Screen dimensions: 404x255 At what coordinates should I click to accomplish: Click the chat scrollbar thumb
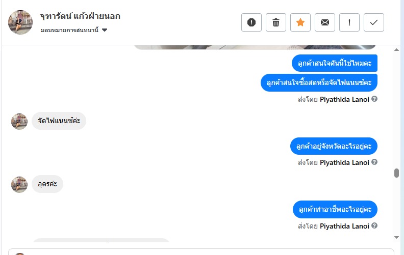tap(396, 173)
